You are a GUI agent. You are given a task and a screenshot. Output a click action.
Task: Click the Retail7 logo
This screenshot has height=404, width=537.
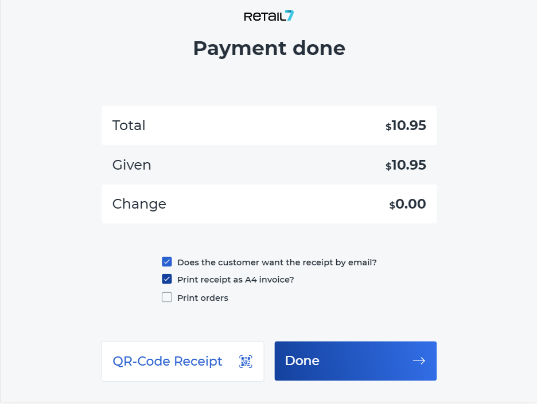268,17
